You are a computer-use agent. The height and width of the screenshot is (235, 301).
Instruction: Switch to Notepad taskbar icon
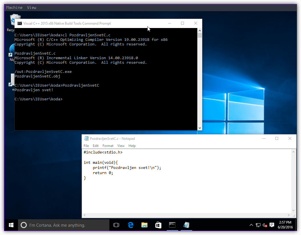pyautogui.click(x=186, y=225)
